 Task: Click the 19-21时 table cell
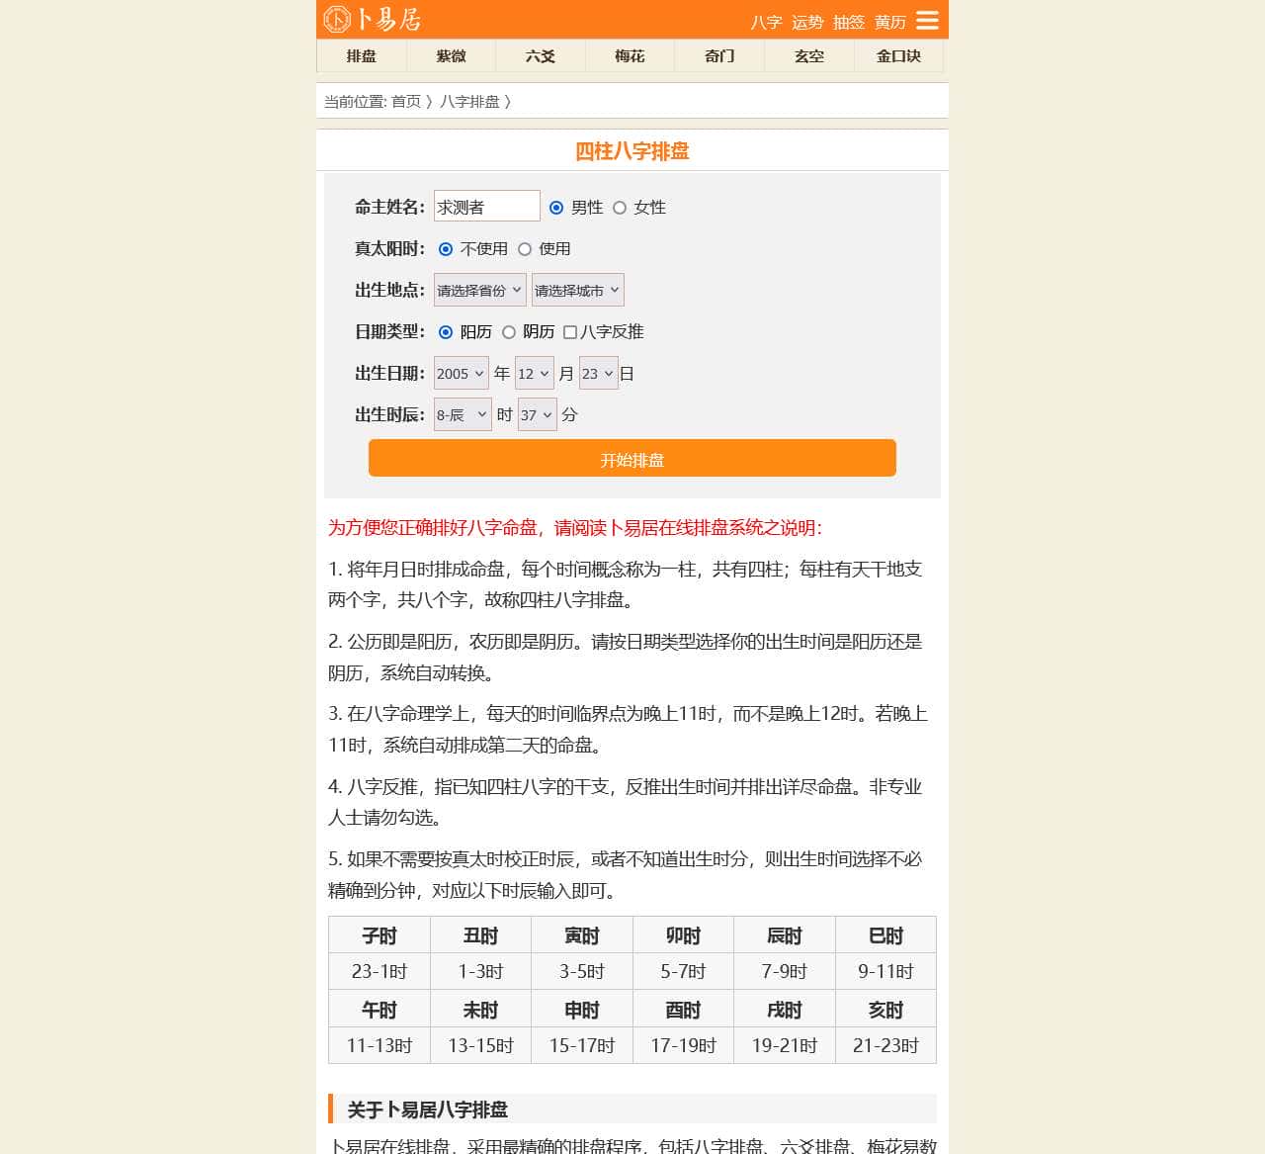785,1045
